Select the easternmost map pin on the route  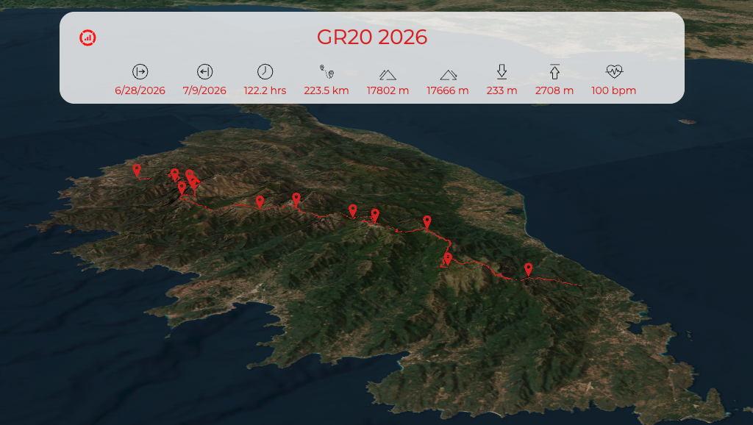[x=528, y=269]
